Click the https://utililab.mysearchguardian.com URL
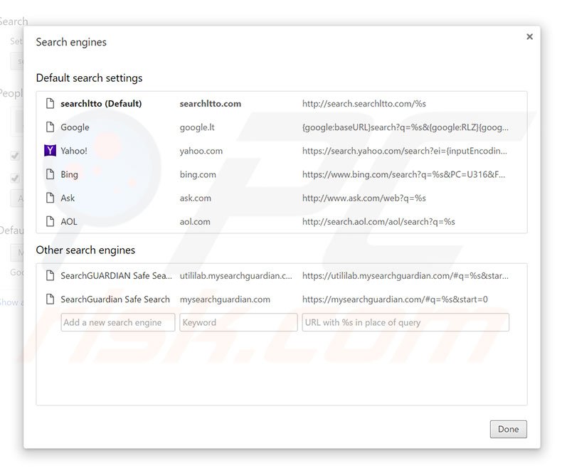Image resolution: width=562 pixels, height=473 pixels. [x=405, y=275]
